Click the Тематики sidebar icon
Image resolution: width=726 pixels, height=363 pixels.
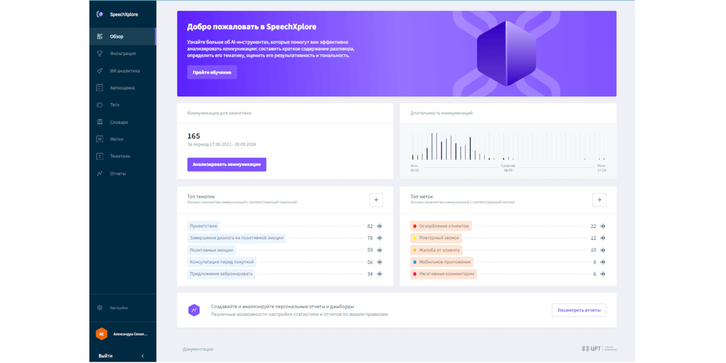tap(100, 156)
